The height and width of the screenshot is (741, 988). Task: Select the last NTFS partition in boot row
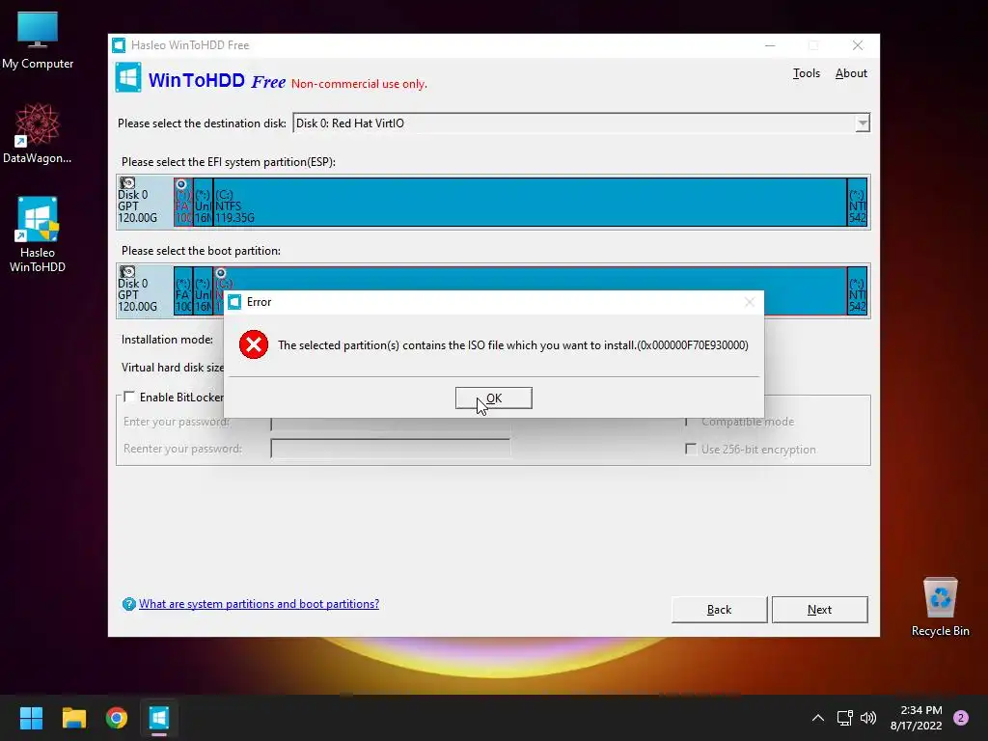tap(858, 290)
